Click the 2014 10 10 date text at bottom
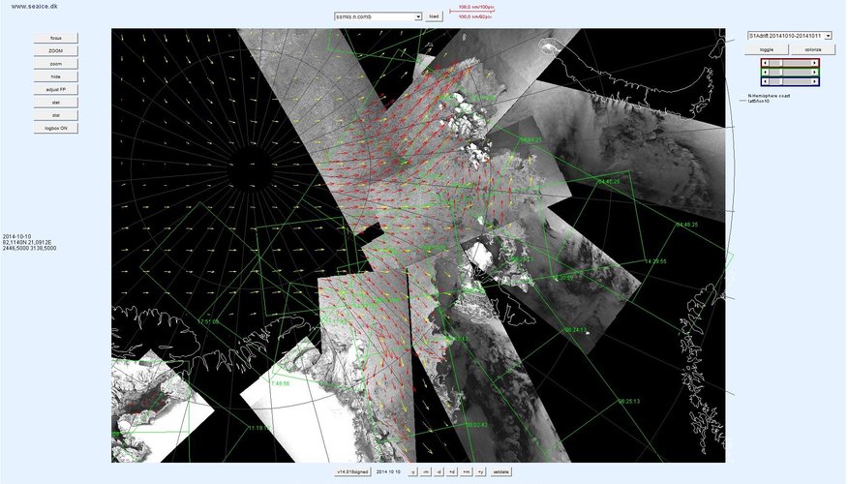The image size is (848, 484). [388, 472]
